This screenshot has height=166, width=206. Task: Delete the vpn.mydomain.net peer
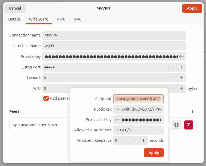coord(188,125)
